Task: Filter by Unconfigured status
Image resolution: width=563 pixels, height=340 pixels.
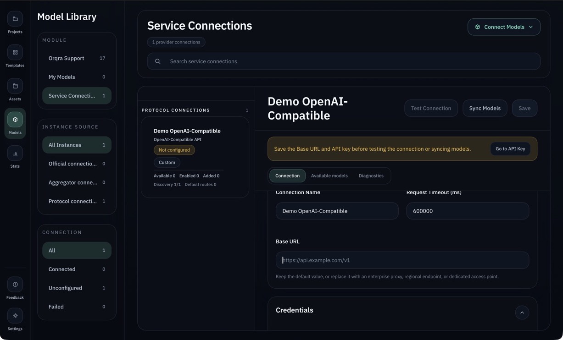Action: 77,288
